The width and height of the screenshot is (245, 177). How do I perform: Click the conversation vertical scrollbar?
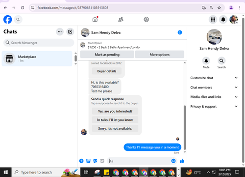click(x=185, y=127)
